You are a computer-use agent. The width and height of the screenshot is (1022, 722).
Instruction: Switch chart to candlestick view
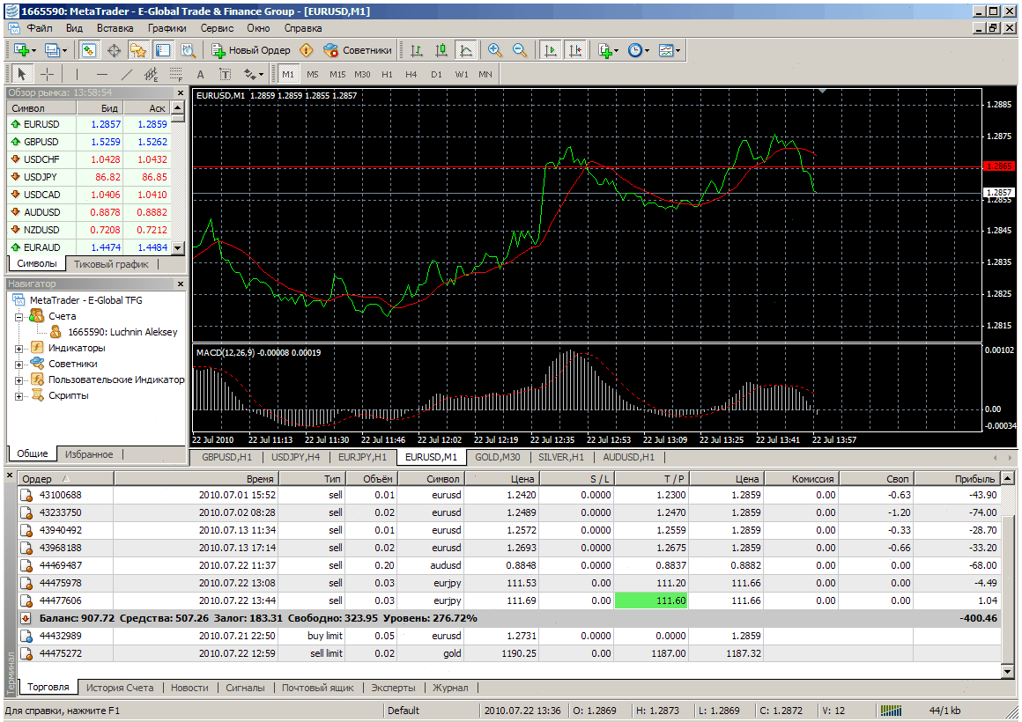(x=441, y=50)
